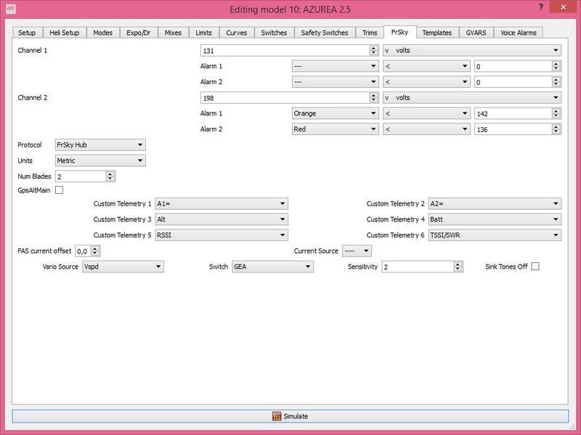
Task: Click the Channel 2 Alarm 2 threshold field showing 136
Action: pyautogui.click(x=518, y=129)
